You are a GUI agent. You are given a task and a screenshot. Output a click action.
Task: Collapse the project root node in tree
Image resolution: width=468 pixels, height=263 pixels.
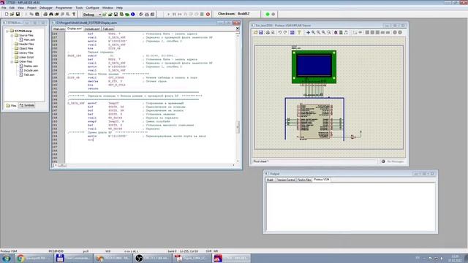(7, 31)
